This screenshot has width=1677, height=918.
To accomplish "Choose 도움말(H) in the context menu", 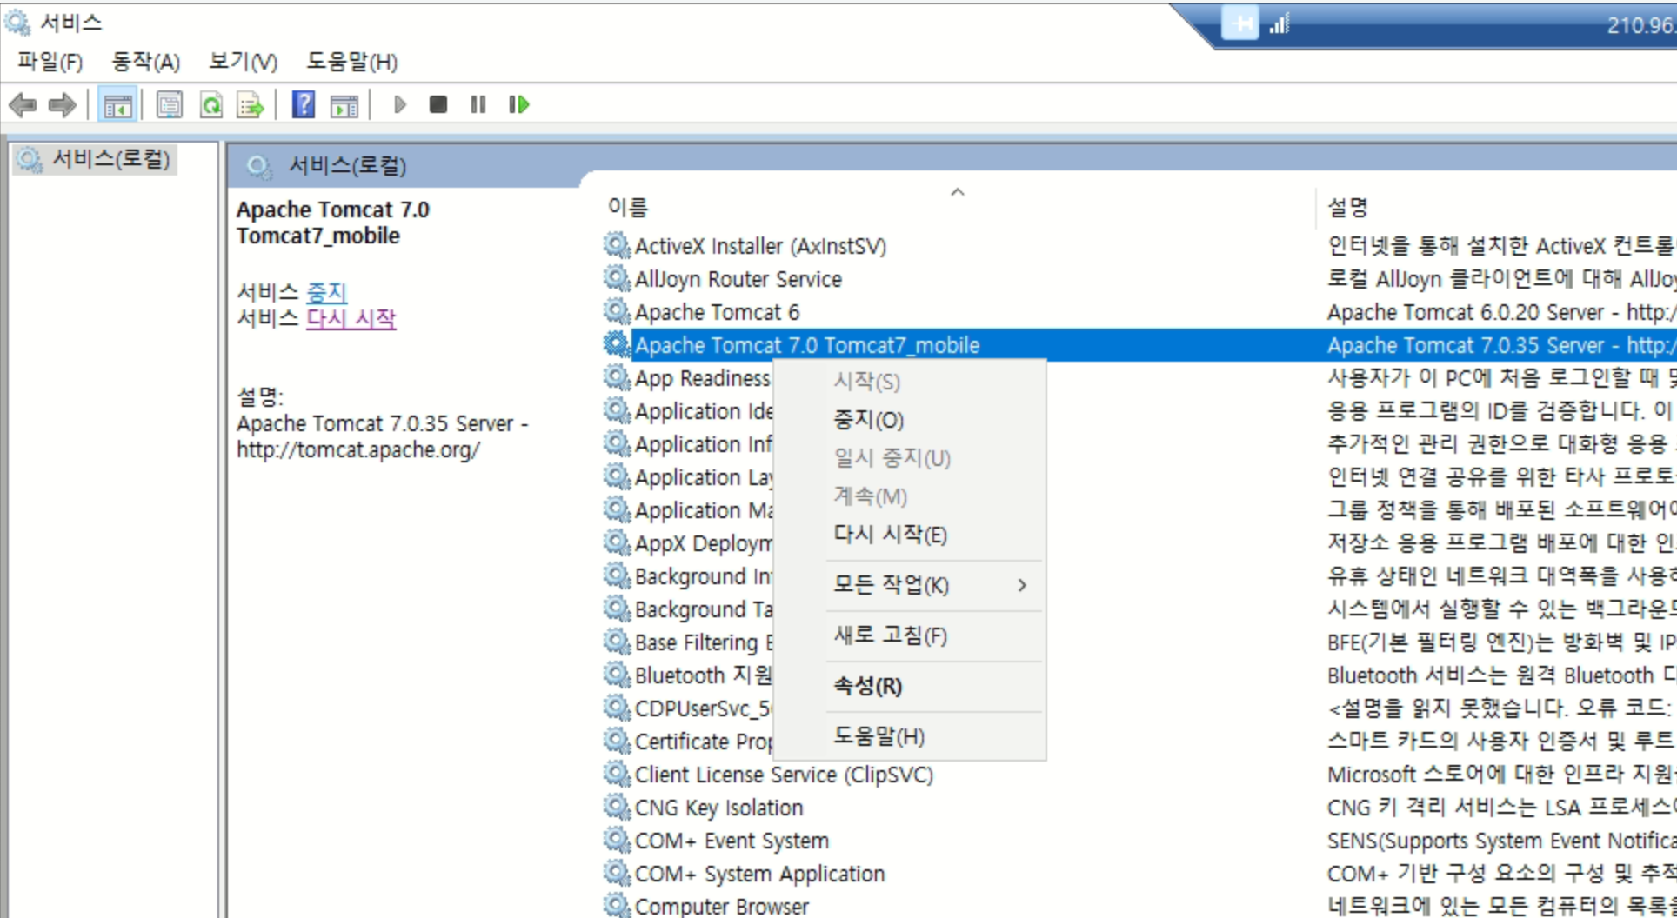I will 910,736.
